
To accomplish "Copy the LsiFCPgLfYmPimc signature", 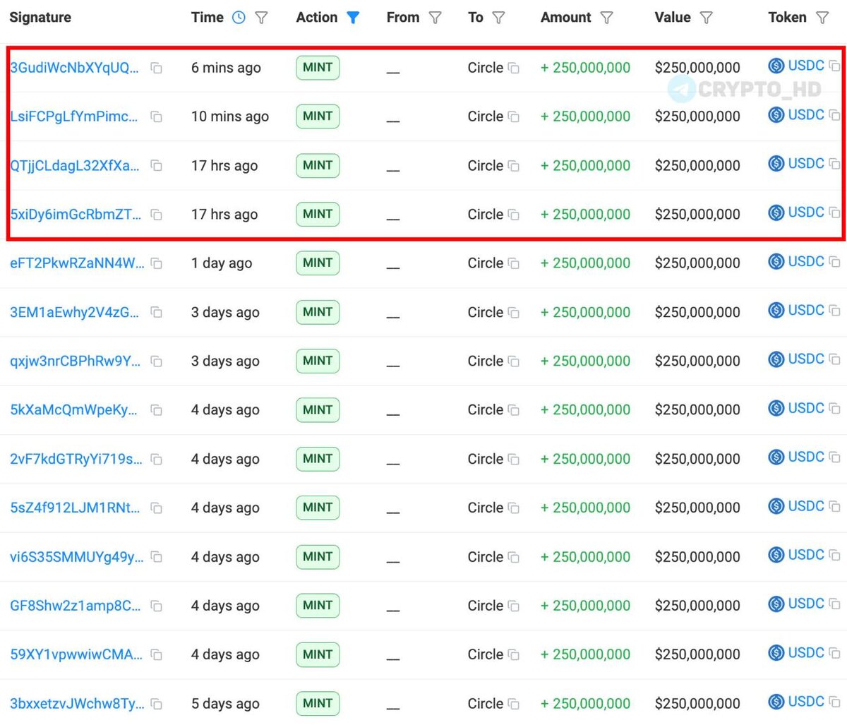I will tap(157, 117).
